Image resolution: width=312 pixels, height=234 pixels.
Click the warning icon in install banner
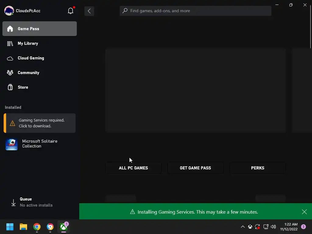tap(133, 212)
